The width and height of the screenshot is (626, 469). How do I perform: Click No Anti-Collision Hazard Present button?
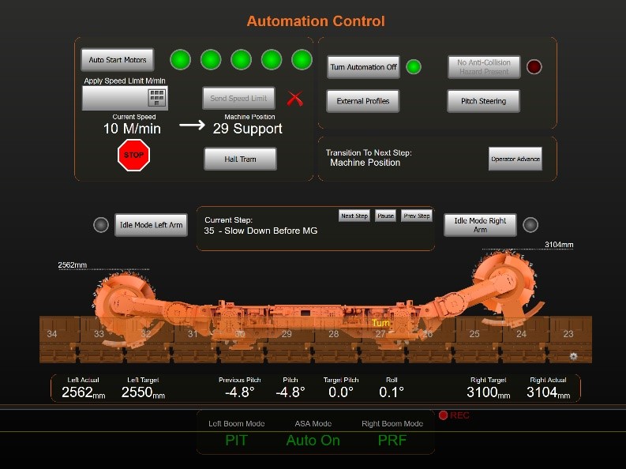(x=484, y=67)
